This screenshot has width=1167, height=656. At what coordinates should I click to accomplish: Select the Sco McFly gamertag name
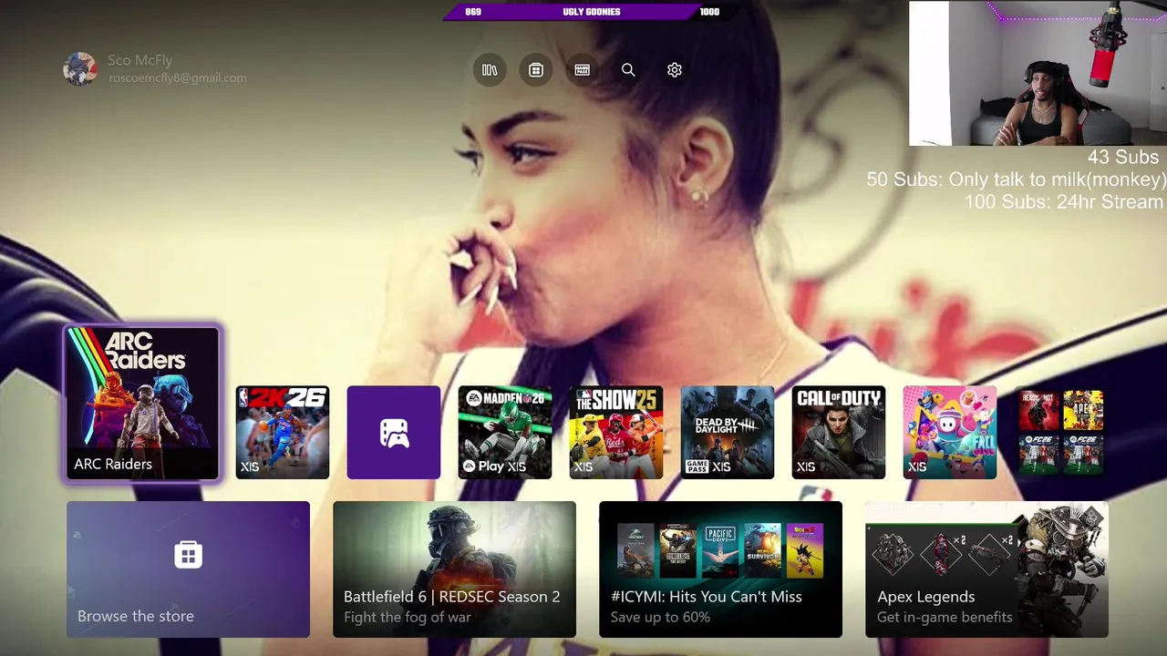139,60
